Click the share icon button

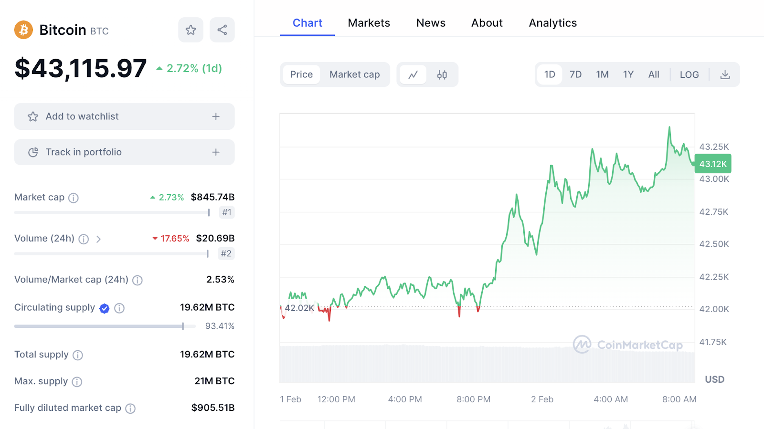222,30
